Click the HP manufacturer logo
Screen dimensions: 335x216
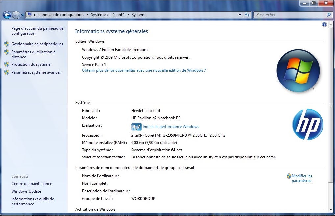(308, 125)
